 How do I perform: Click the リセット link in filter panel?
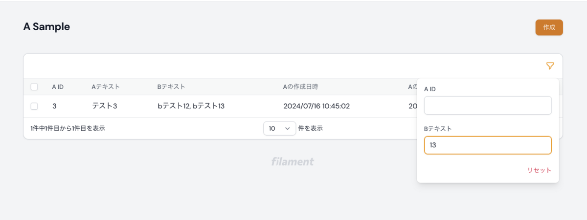(539, 170)
